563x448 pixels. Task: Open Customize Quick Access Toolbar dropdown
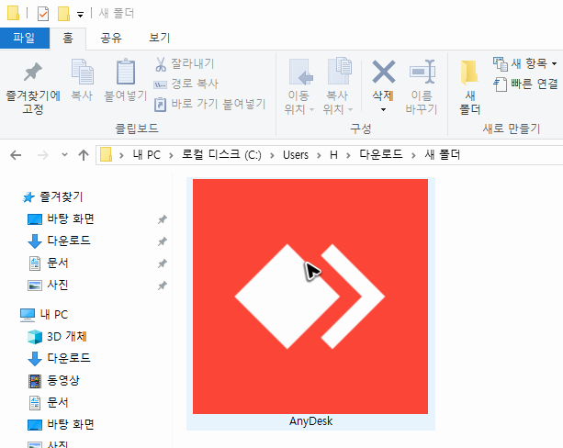tap(81, 15)
